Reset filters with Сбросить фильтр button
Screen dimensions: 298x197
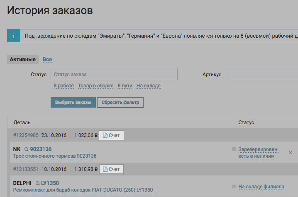120,103
